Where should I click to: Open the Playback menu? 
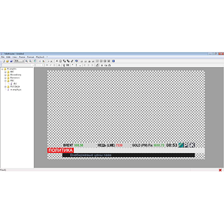(x=40, y=57)
